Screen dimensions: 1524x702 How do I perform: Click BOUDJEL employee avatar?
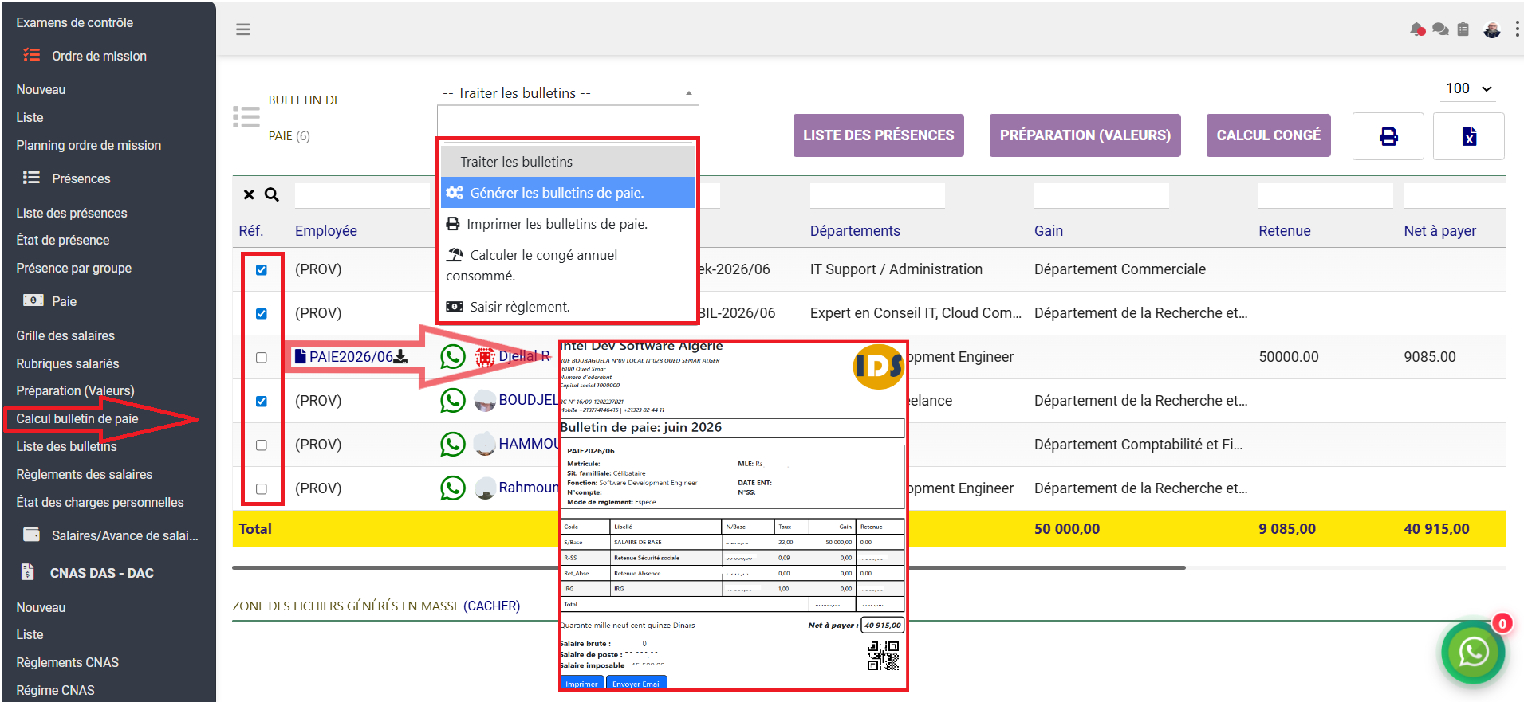[485, 400]
